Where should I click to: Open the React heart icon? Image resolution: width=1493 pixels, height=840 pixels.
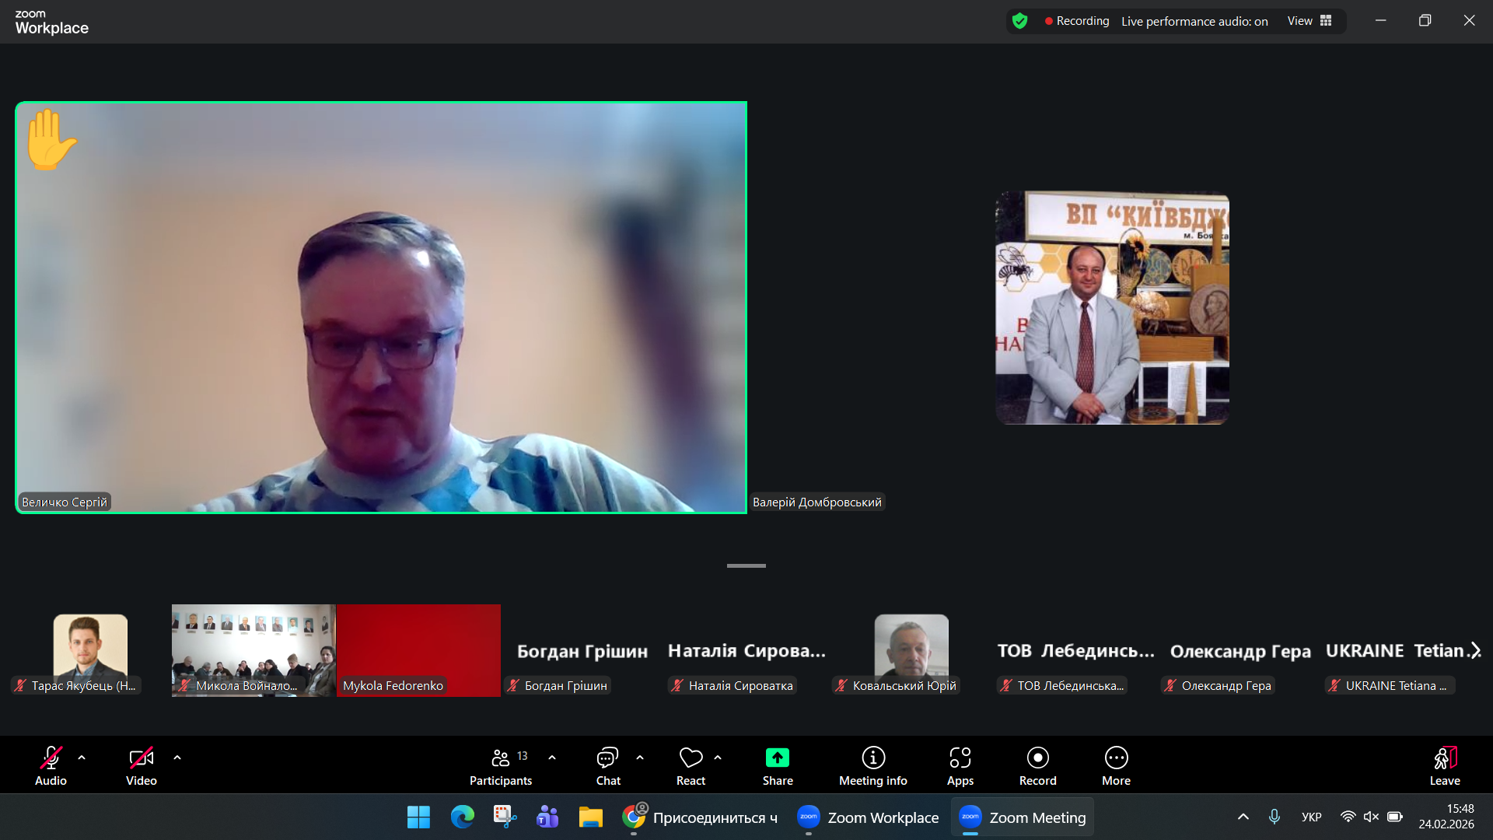691,758
